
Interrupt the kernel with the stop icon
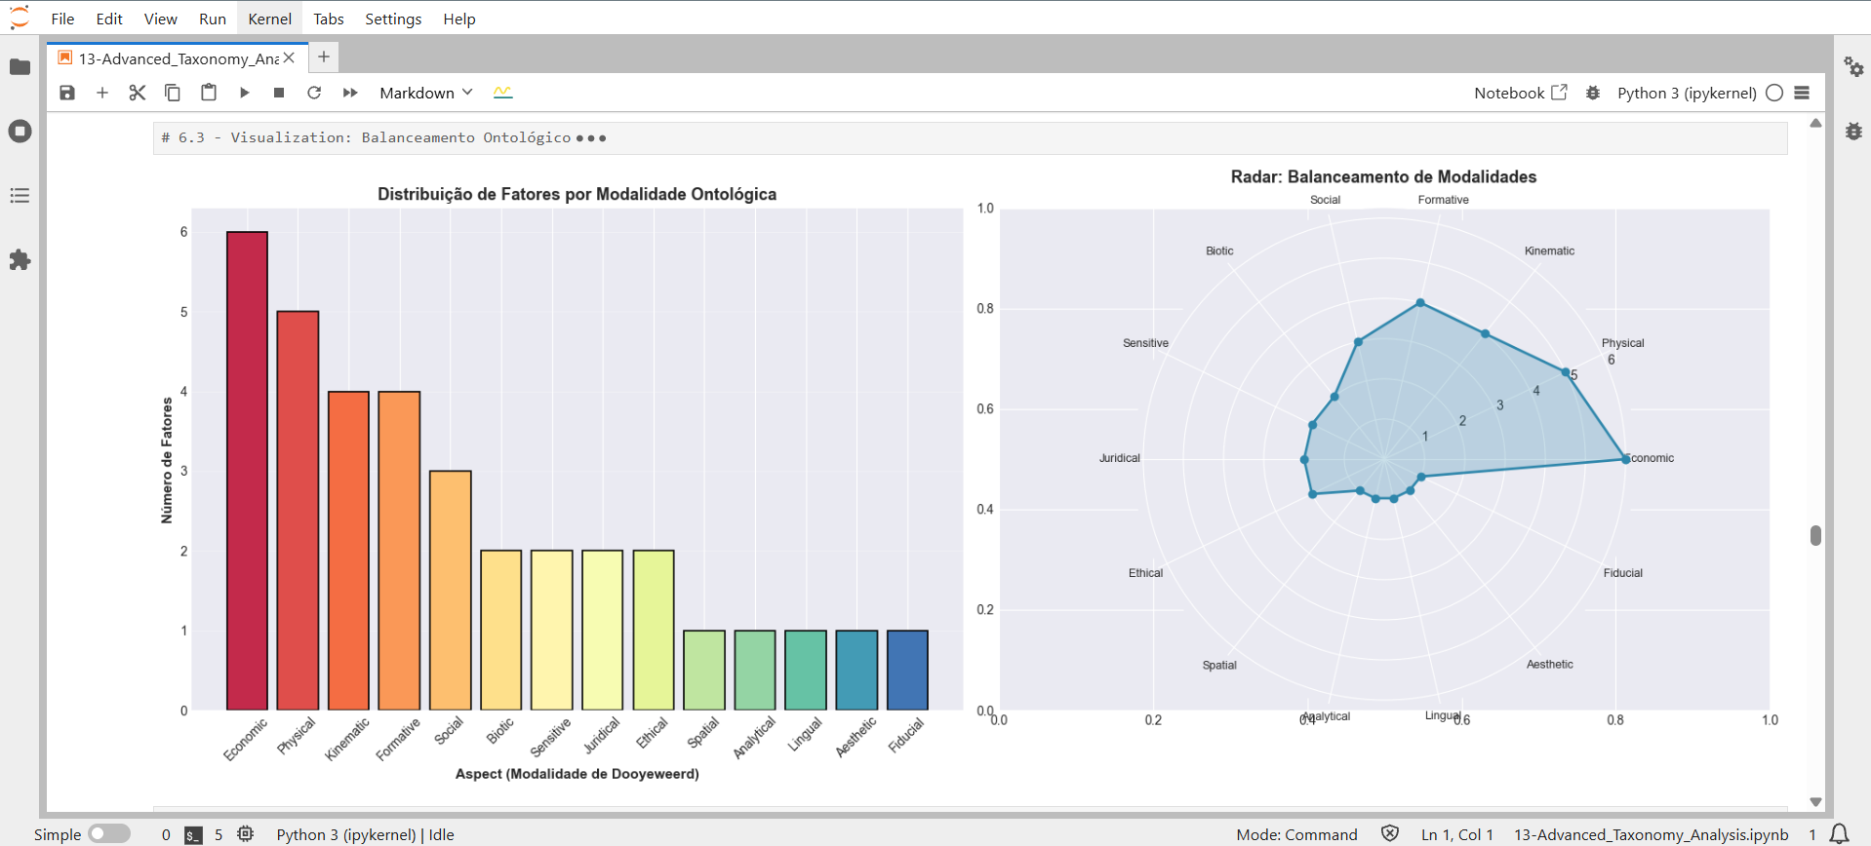(279, 93)
